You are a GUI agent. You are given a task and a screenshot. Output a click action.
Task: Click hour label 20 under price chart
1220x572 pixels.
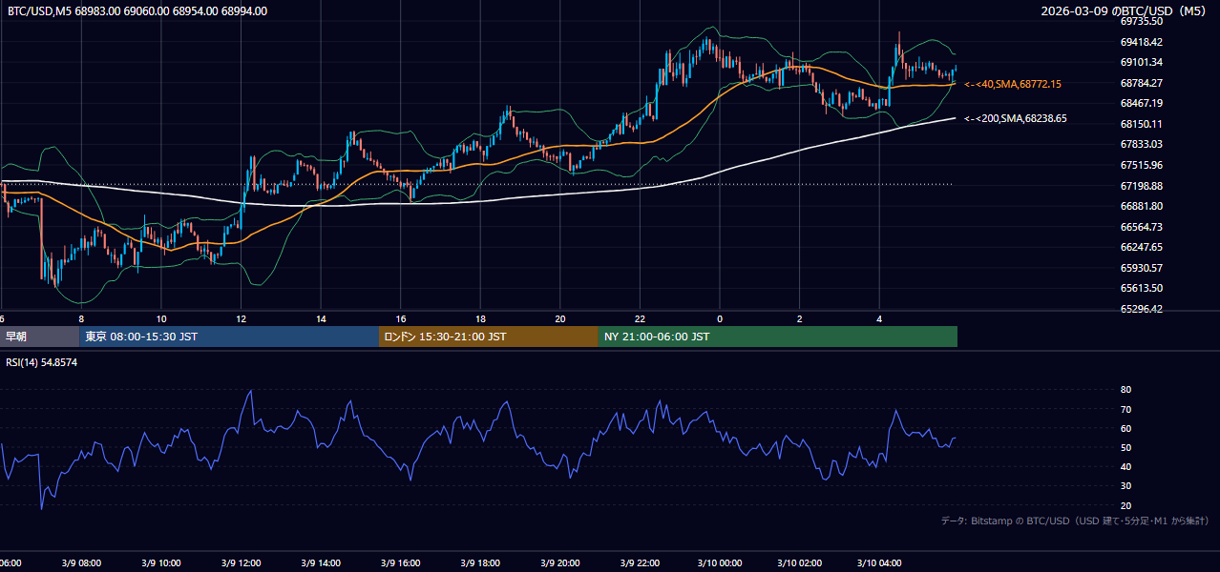point(560,318)
